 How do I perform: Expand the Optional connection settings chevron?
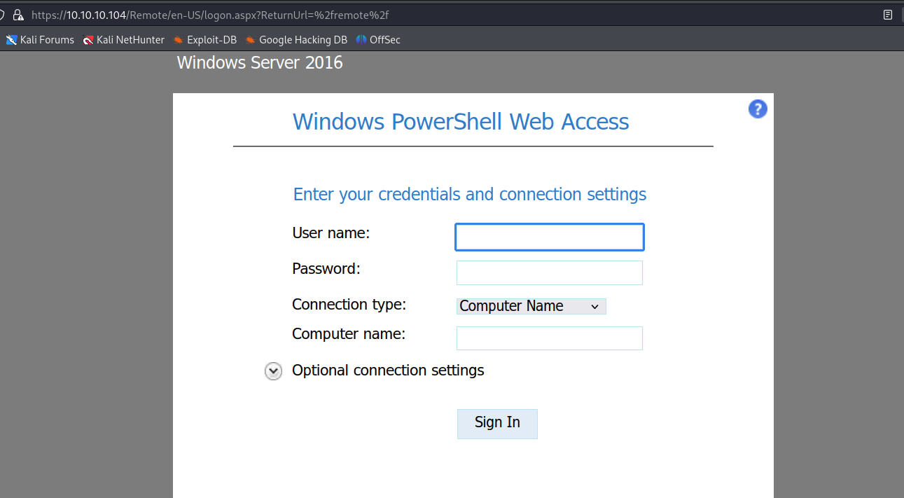point(273,371)
